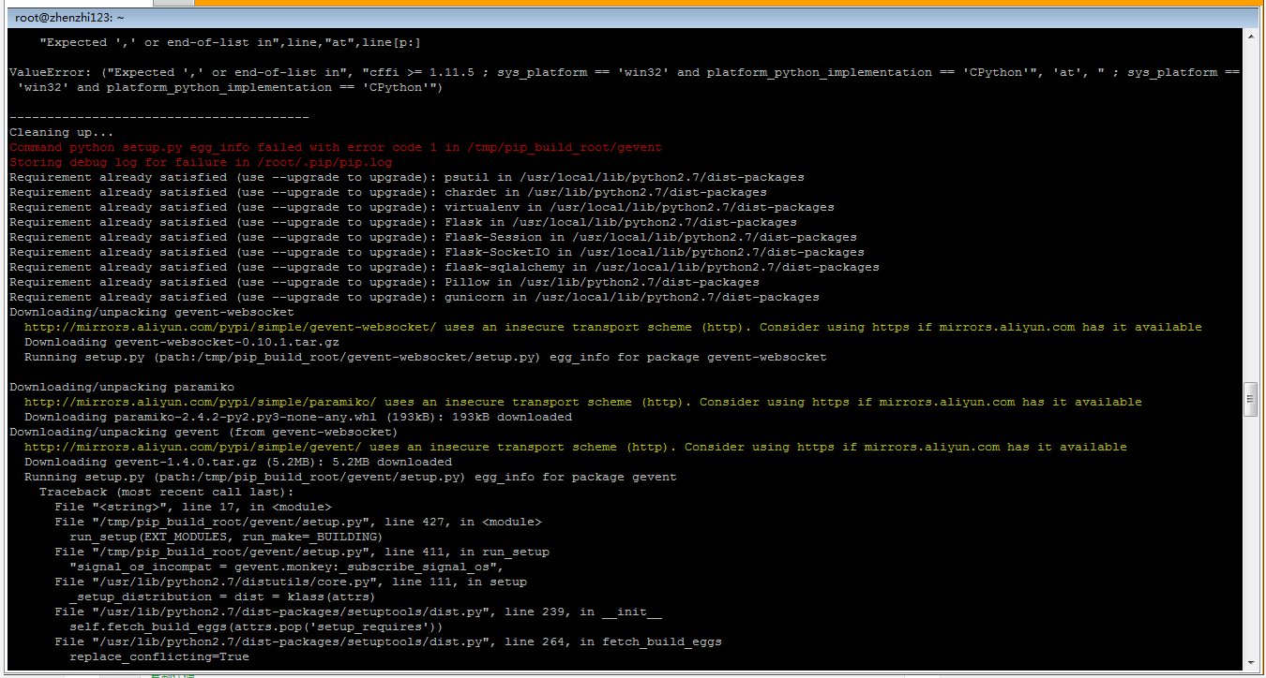
Task: Click the scrollbar up arrow
Action: 1250,37
